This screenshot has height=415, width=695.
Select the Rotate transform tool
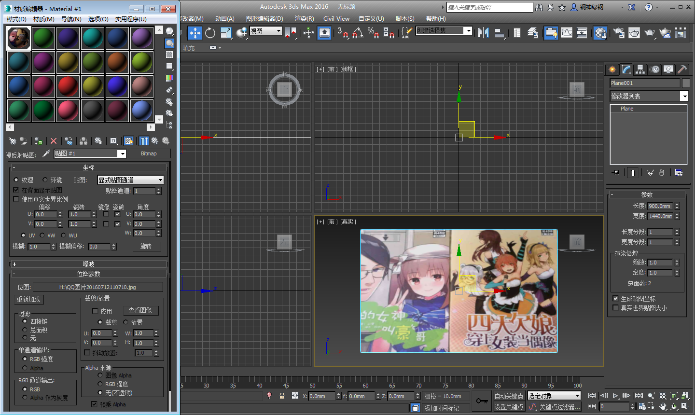pyautogui.click(x=210, y=33)
